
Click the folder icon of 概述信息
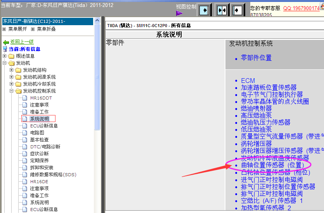tap(11, 56)
